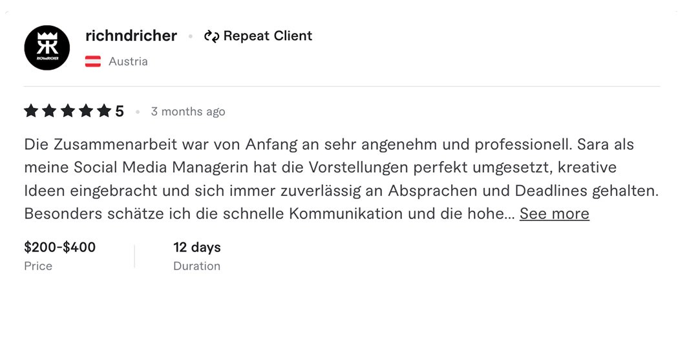Expand the review with See more
This screenshot has height=349, width=698.
point(554,214)
